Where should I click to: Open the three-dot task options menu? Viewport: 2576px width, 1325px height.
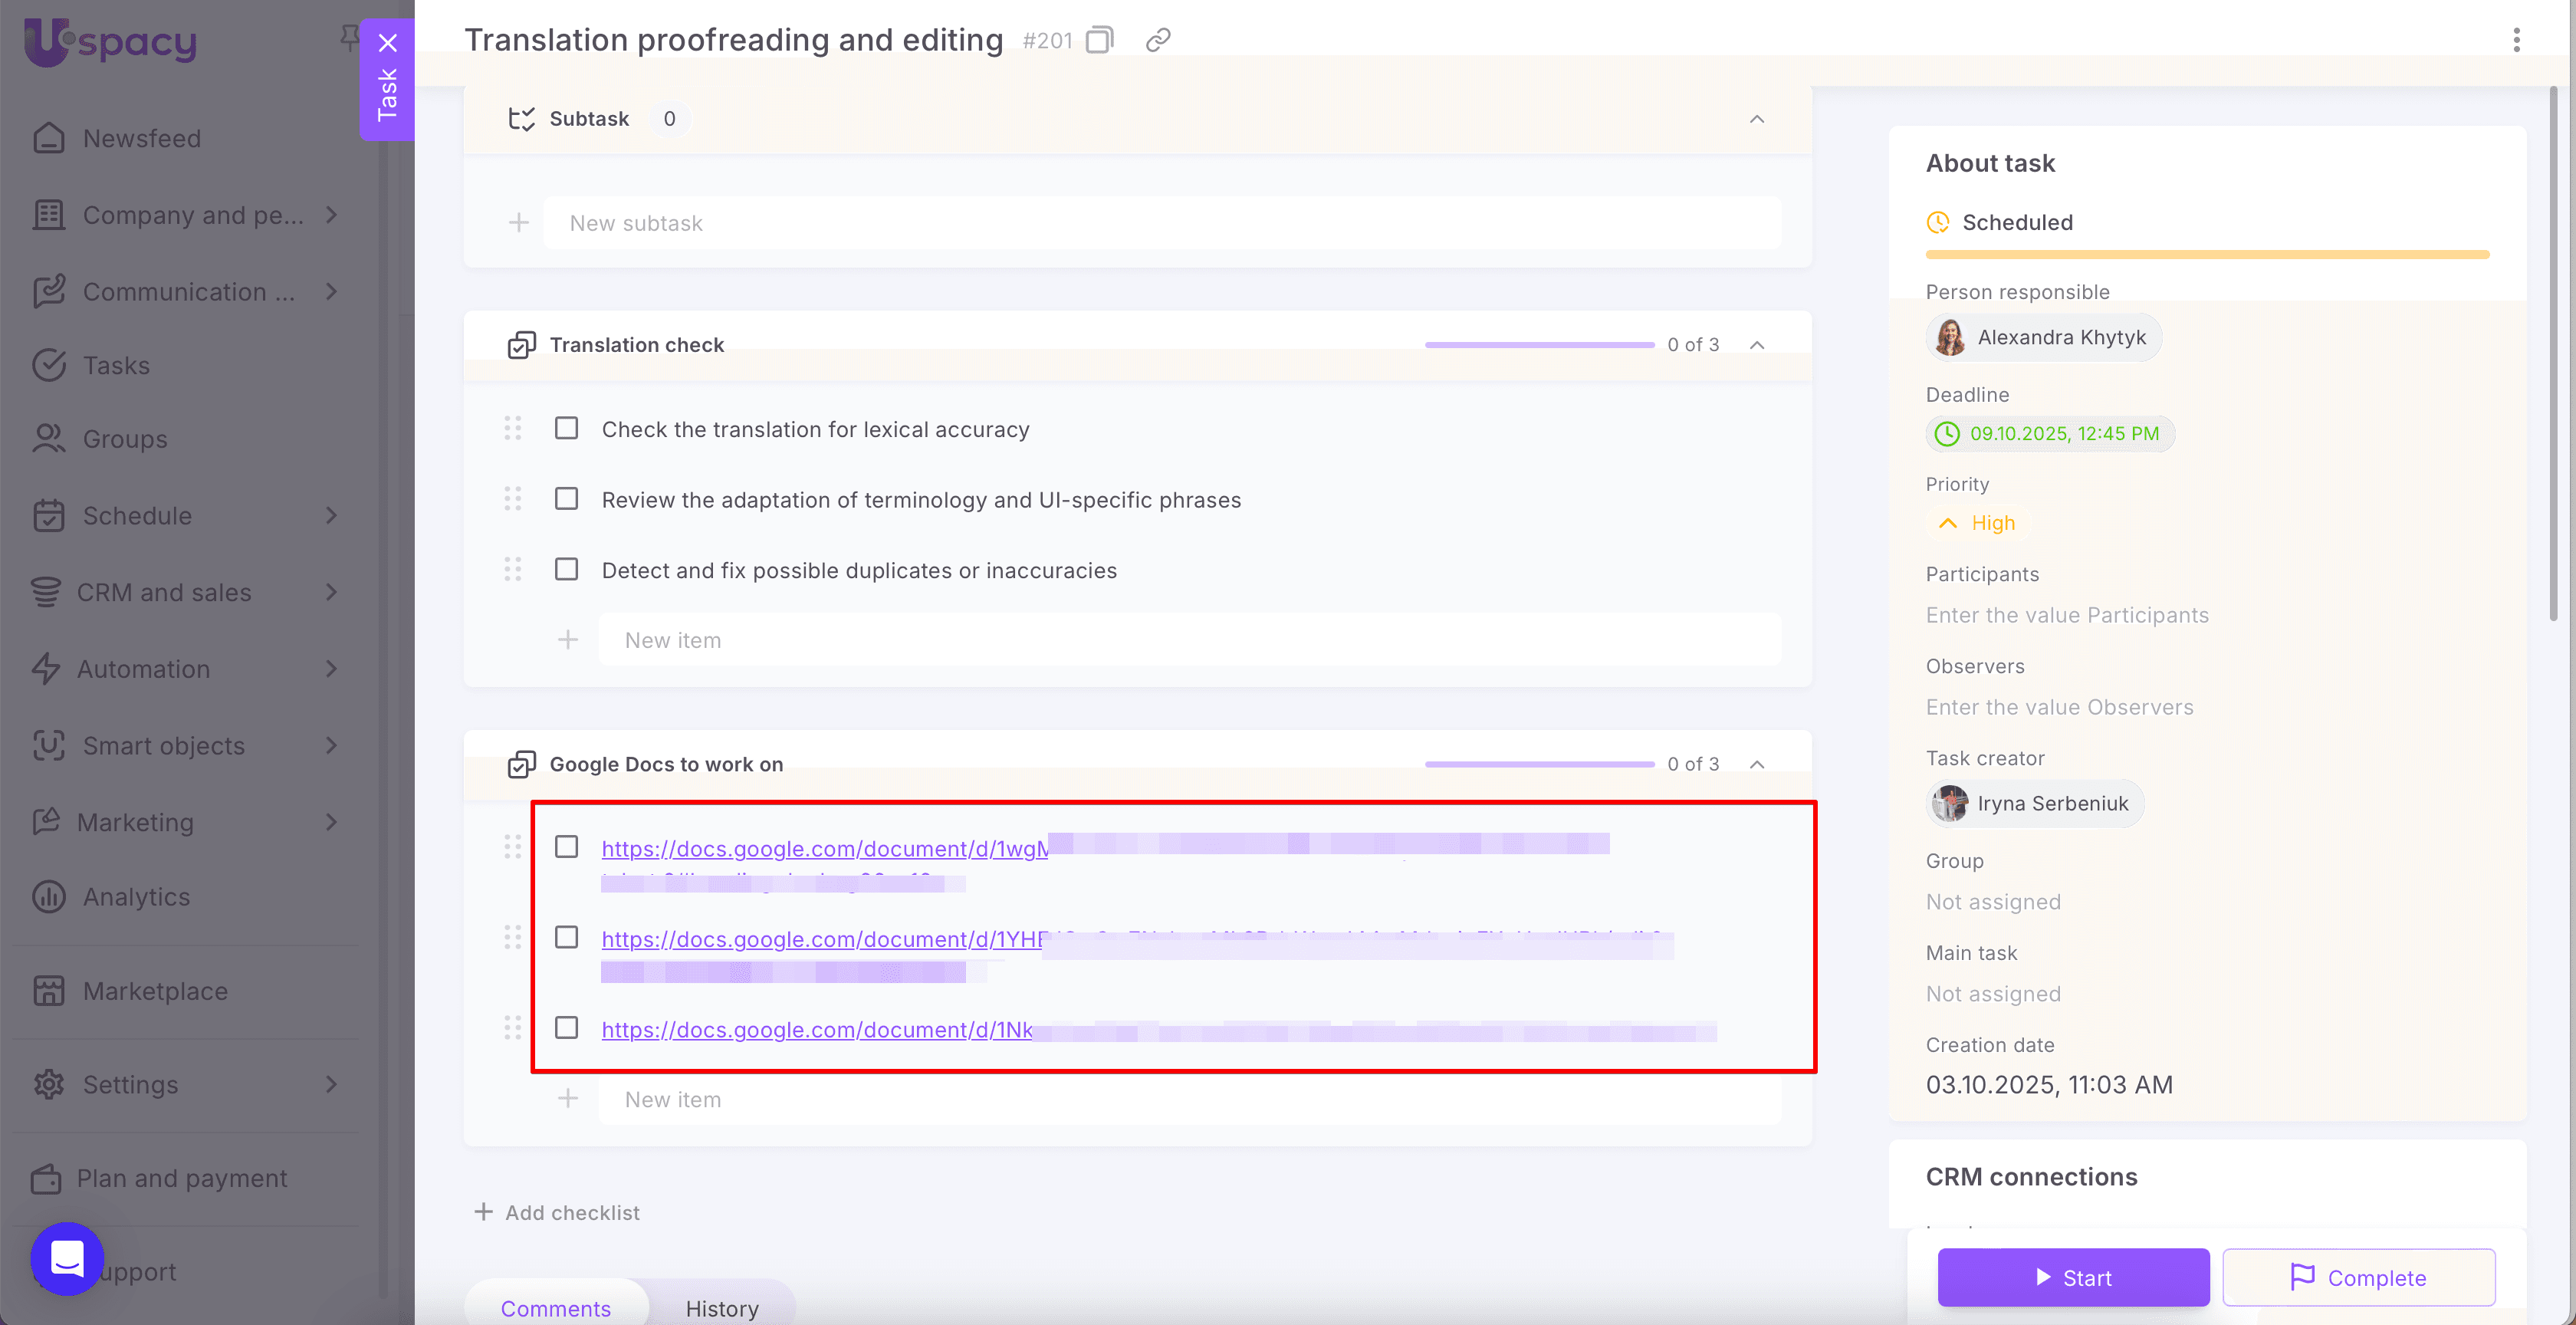(x=2516, y=40)
